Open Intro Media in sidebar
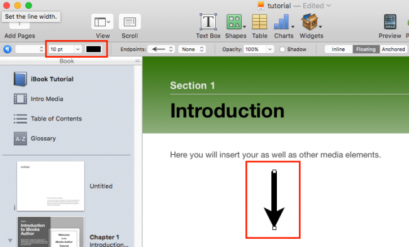The height and width of the screenshot is (247, 409). 47,99
